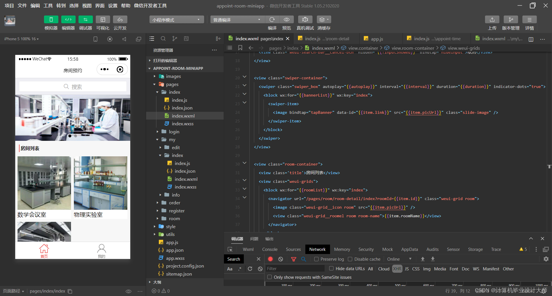
Task: Click the 页面路径 button in status bar
Action: pos(14,291)
